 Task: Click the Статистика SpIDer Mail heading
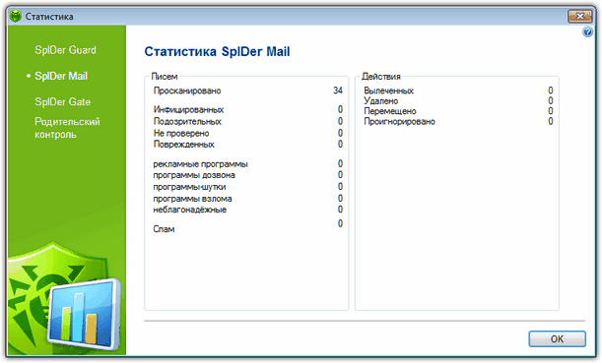tap(217, 52)
